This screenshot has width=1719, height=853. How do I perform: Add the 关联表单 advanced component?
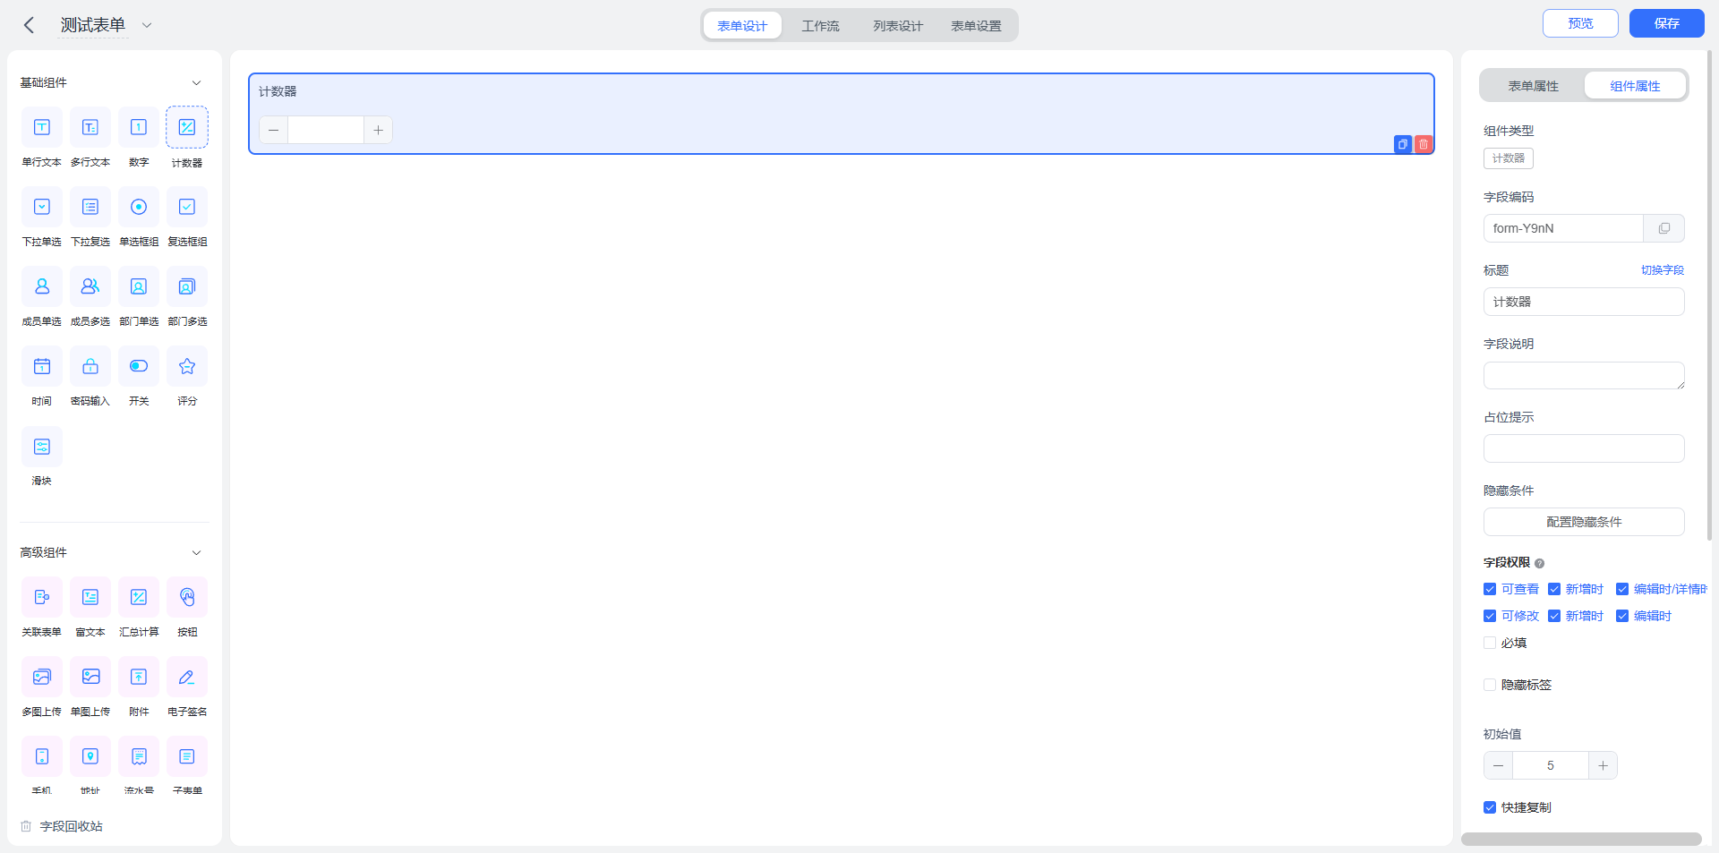click(42, 597)
